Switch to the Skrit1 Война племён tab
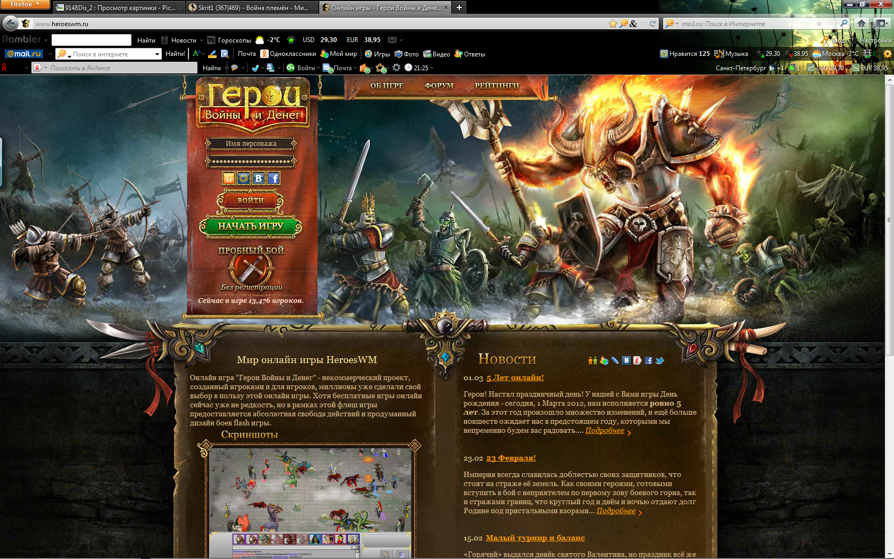This screenshot has height=559, width=894. click(252, 7)
